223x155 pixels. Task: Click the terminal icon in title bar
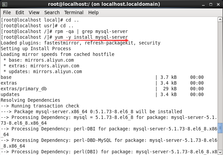(5, 4)
